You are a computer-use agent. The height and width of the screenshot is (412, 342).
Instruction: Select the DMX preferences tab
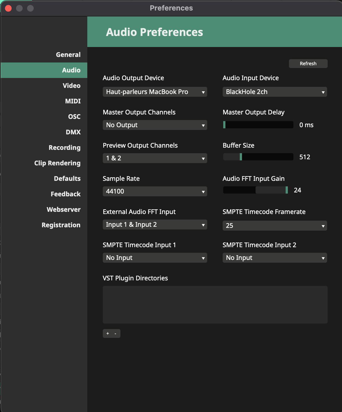73,132
